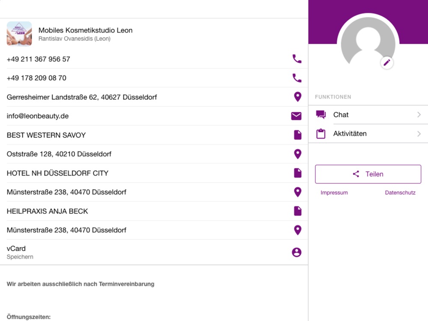
Task: Open the Mobiles Kosmetikstudio Leon logo thumbnail
Action: tap(19, 34)
